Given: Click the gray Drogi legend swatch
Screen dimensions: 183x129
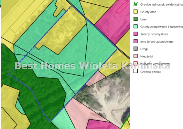Looking at the screenshot, I should (x=136, y=49).
